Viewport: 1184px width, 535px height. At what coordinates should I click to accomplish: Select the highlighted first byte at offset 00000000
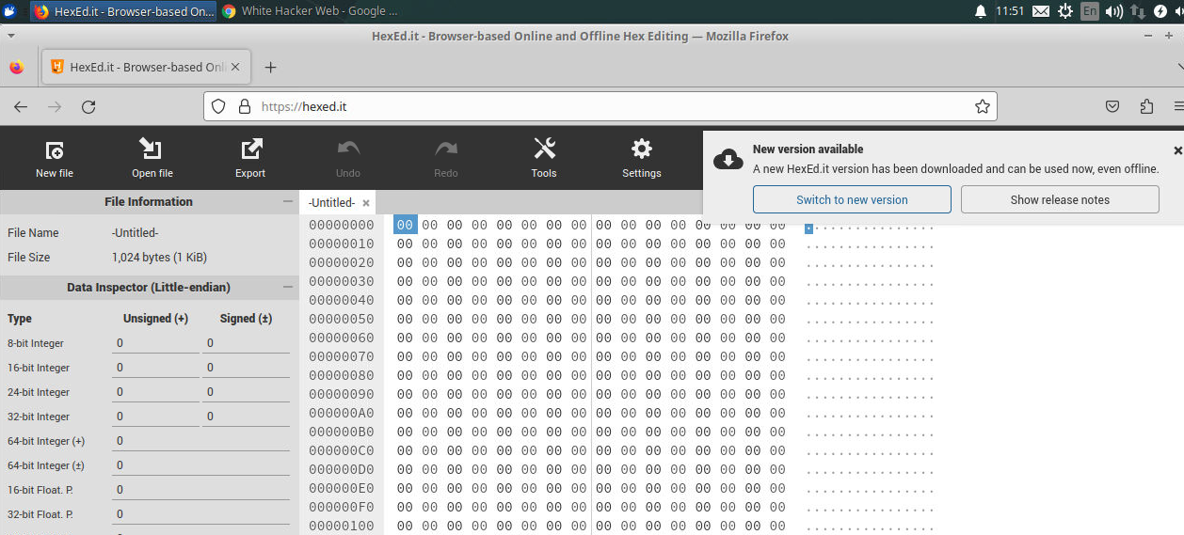[405, 225]
